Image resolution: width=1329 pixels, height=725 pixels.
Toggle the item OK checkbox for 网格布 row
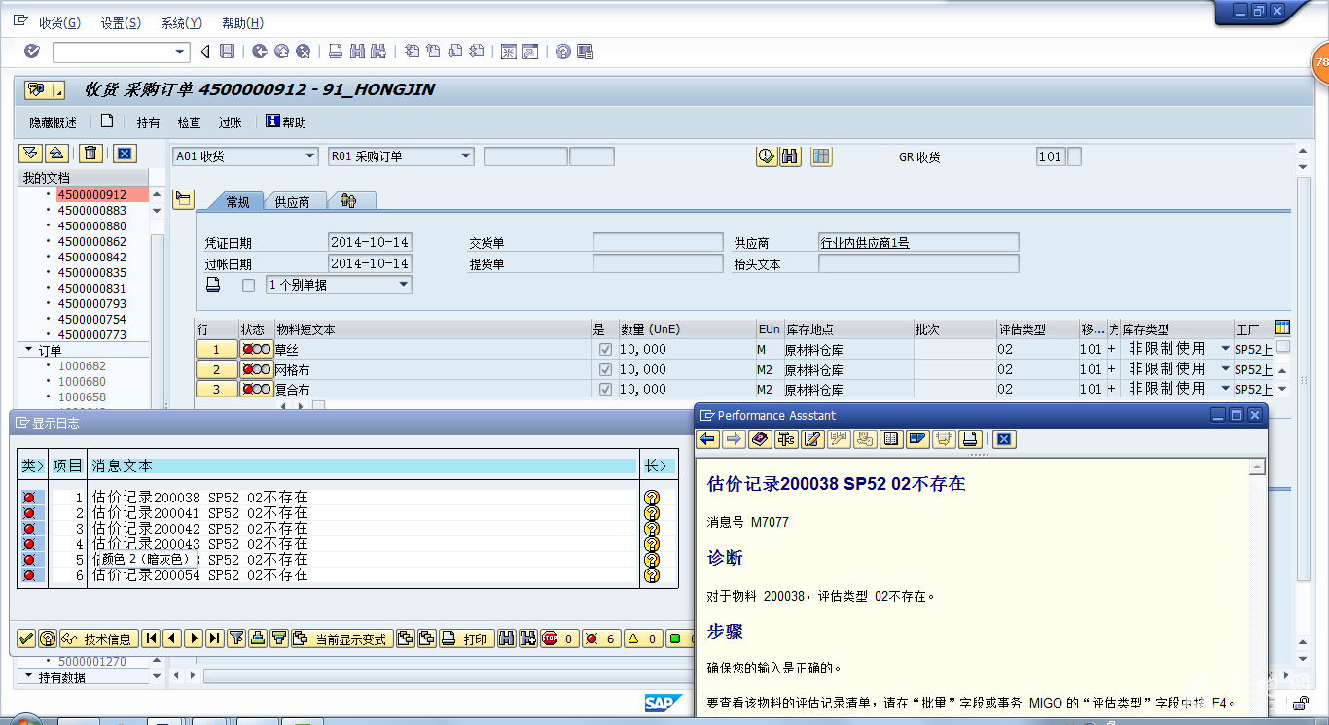(x=605, y=369)
